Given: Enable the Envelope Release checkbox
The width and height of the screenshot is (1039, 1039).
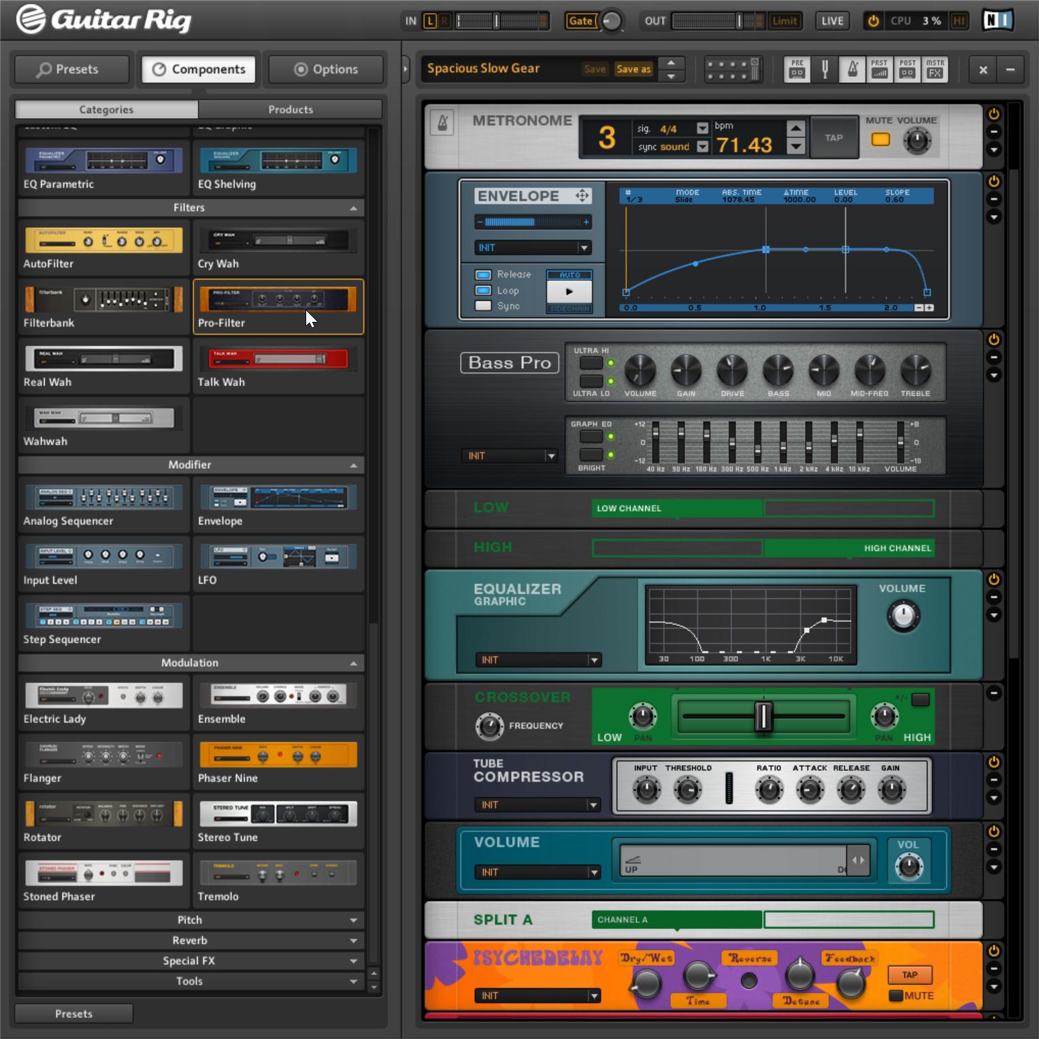Looking at the screenshot, I should point(483,275).
